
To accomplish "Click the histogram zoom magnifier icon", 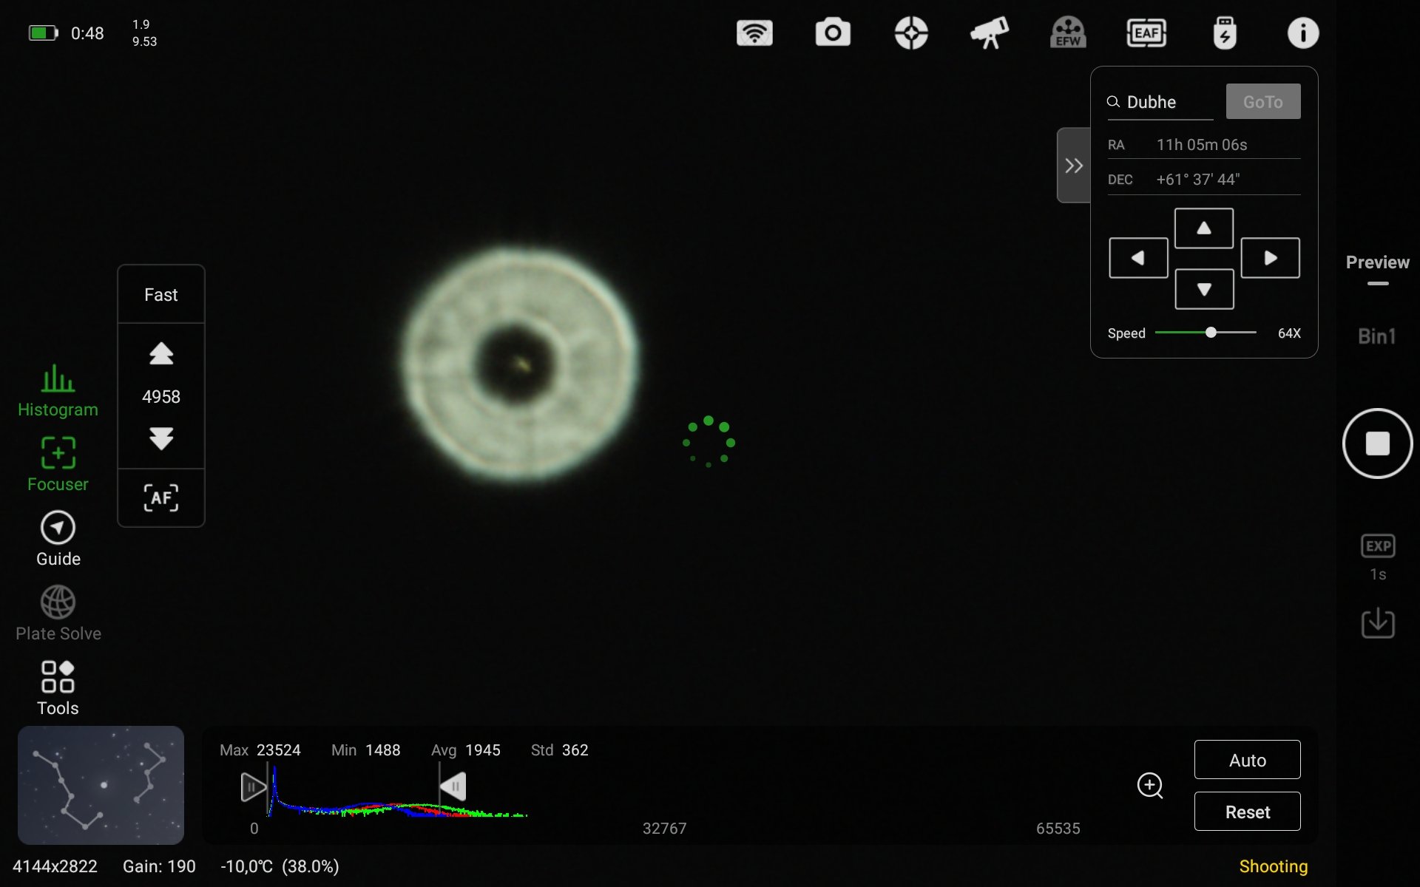I will (x=1150, y=786).
